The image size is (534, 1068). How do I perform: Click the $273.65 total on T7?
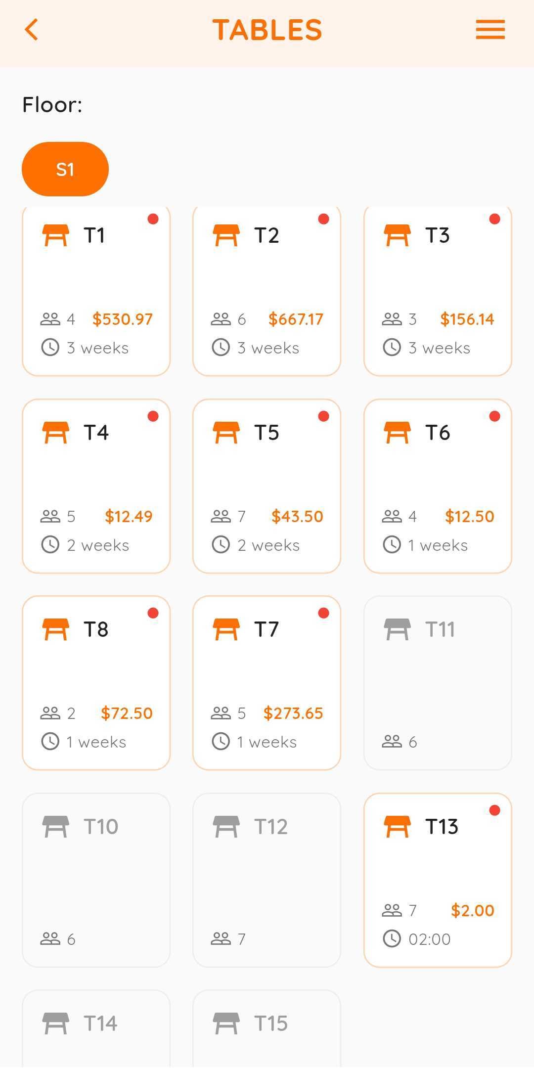pyautogui.click(x=293, y=713)
